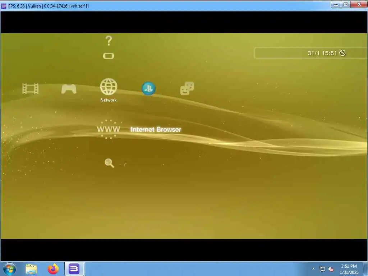The image size is (368, 276).
Task: Click the RPCS3 taskbar button
Action: click(x=74, y=269)
